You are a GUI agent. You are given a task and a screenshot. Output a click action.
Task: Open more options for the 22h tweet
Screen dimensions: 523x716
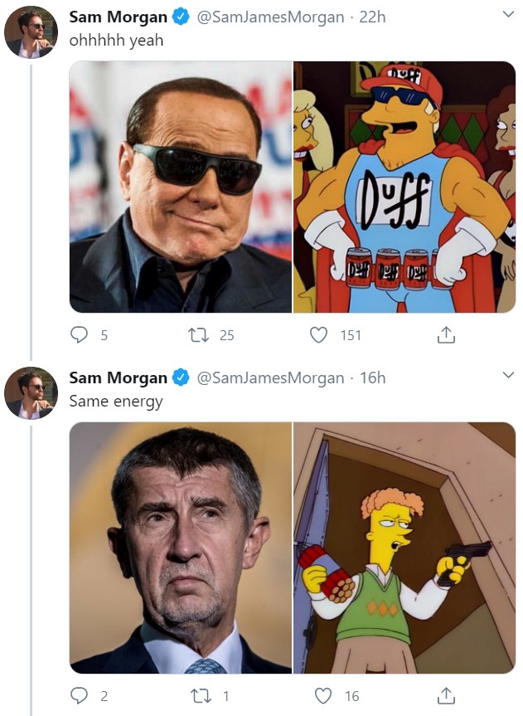click(507, 15)
